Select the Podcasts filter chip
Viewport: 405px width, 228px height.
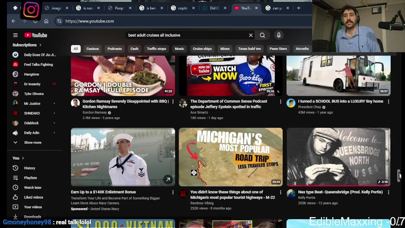[115, 49]
